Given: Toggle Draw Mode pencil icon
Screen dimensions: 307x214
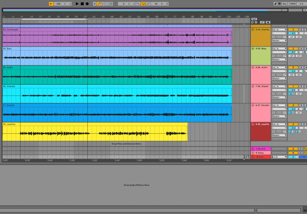Looking at the screenshot, I should [x=275, y=4].
